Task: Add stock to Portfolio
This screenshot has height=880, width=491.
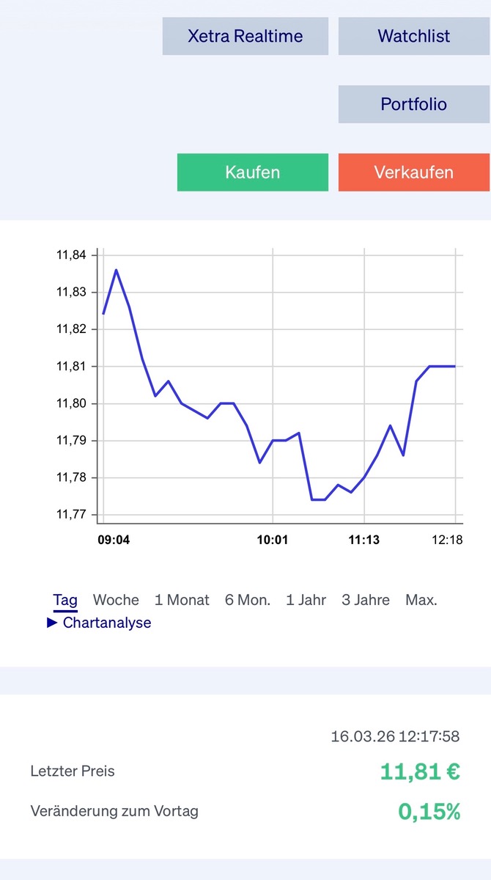Action: [x=413, y=104]
